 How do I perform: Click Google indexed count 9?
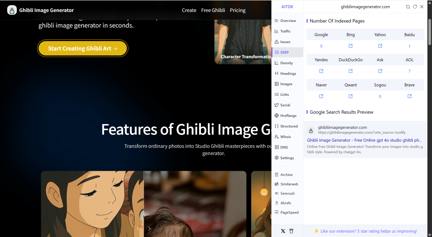321,46
